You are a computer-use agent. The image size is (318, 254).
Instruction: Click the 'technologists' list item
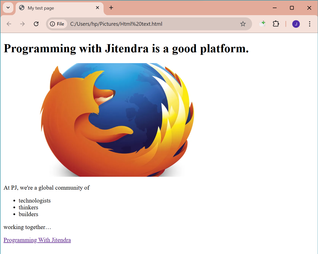[35, 200]
